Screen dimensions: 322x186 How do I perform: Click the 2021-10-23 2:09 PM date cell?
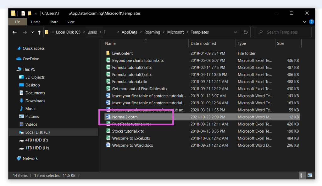pos(208,117)
